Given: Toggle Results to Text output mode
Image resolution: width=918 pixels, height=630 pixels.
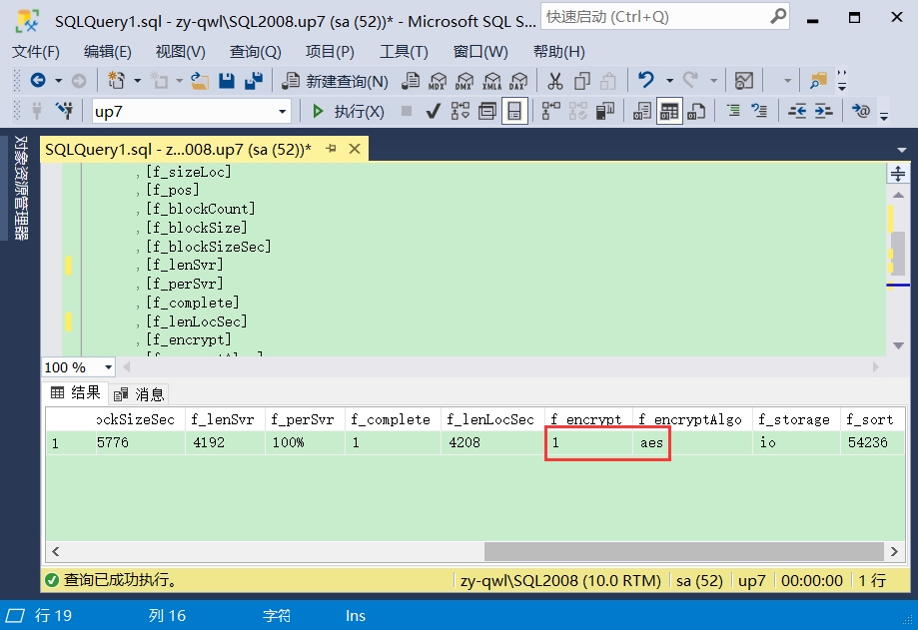Looking at the screenshot, I should click(641, 111).
